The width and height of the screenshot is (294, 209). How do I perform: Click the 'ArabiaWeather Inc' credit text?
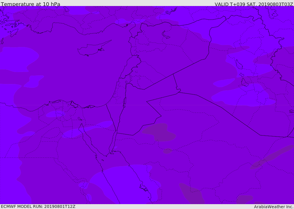coord(273,207)
